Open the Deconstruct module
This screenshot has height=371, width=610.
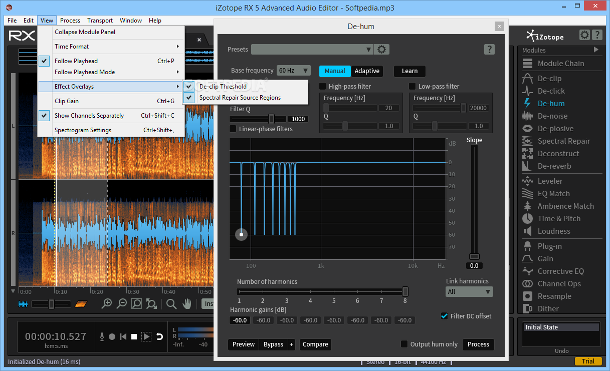(558, 154)
